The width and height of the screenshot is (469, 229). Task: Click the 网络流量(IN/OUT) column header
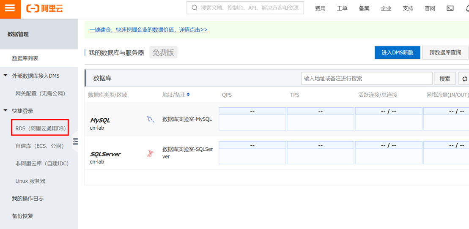[x=447, y=95]
